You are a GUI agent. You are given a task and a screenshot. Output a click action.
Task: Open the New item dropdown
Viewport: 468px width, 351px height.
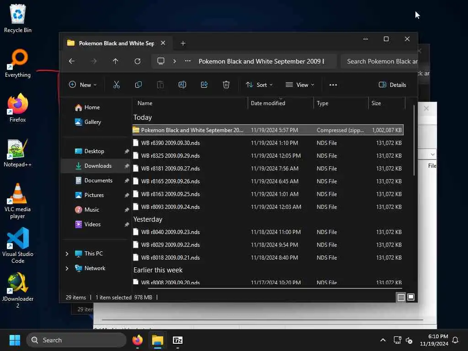click(x=83, y=85)
